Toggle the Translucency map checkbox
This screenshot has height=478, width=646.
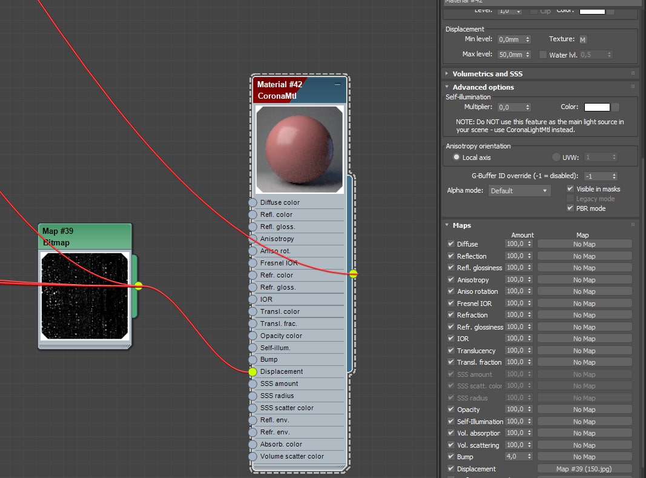click(451, 350)
